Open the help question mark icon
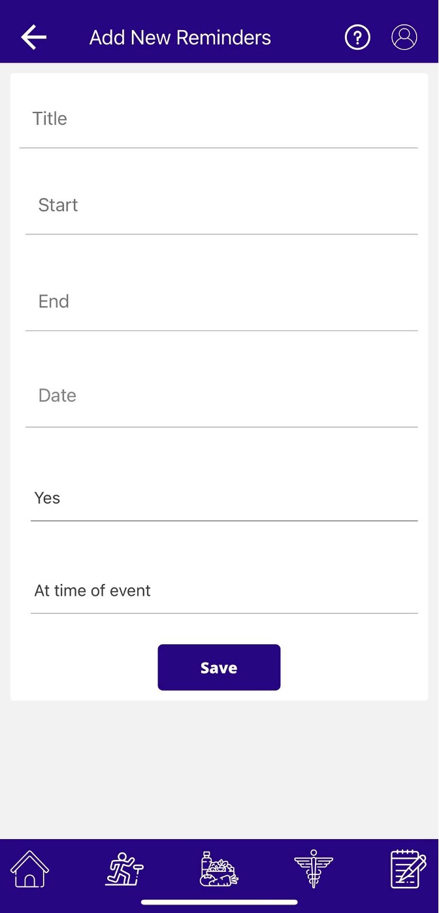439x913 pixels. click(357, 37)
